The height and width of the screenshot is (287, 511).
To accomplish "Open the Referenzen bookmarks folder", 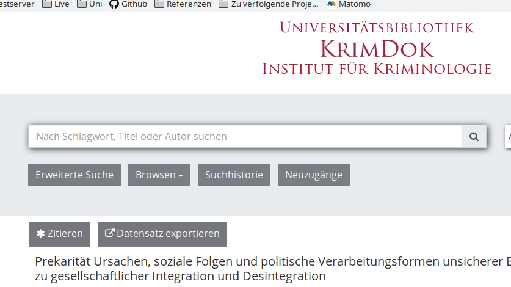I will click(183, 4).
